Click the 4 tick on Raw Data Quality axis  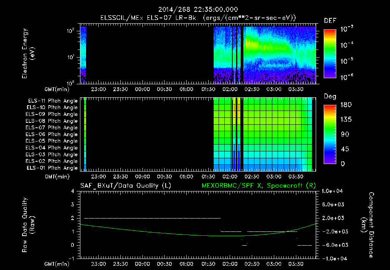click(x=72, y=191)
